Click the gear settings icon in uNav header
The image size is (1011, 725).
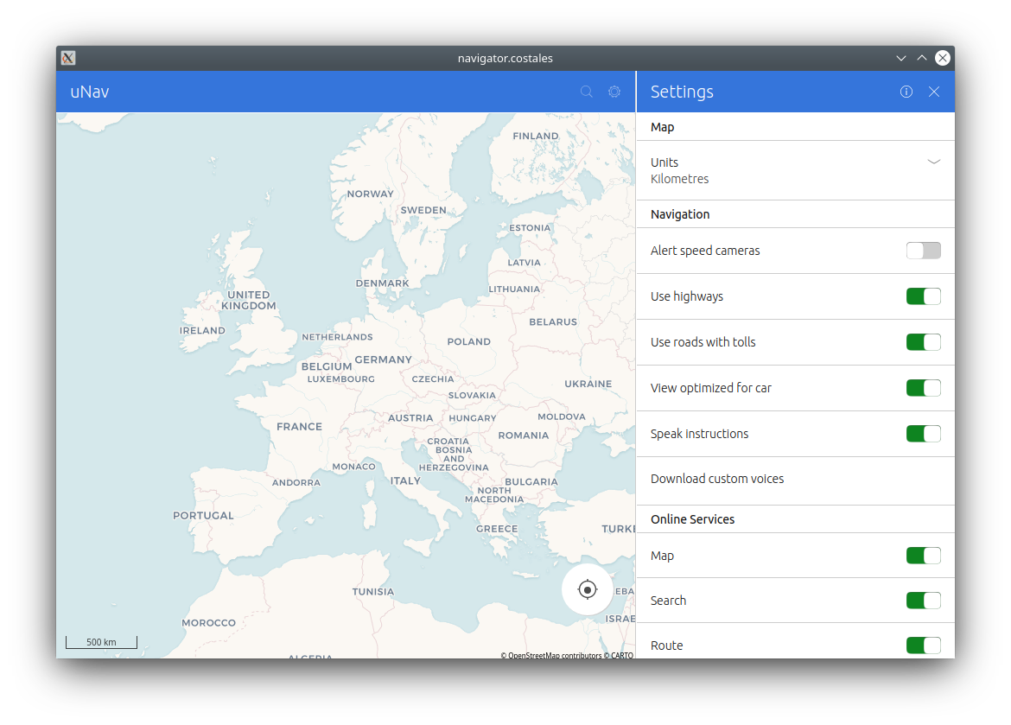click(614, 92)
